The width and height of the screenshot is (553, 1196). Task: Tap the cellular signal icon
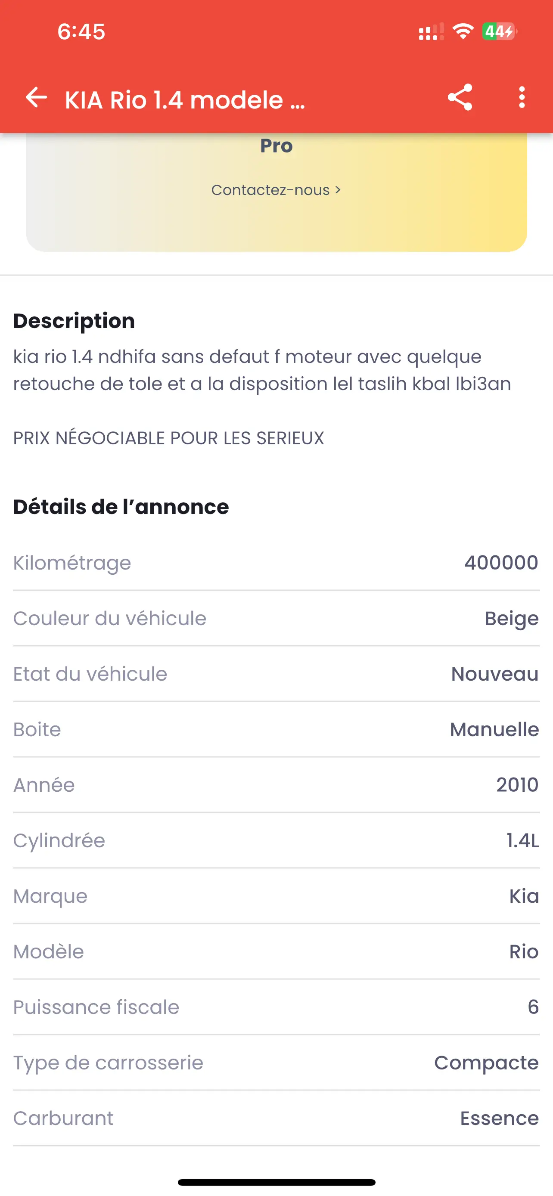431,32
